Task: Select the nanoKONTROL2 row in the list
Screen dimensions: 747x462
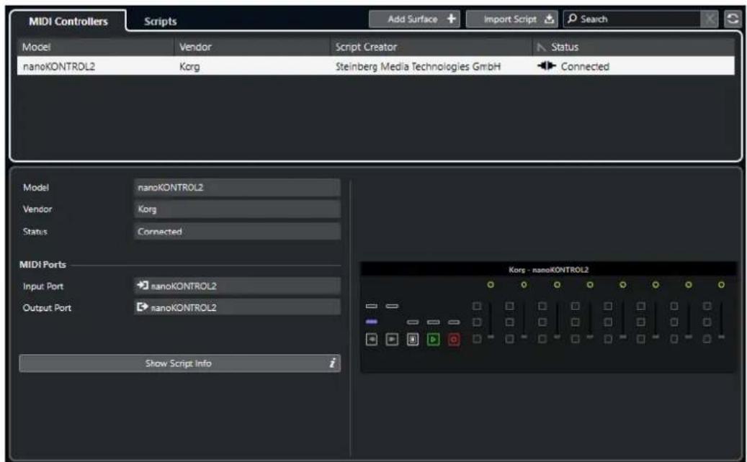Action: 376,66
